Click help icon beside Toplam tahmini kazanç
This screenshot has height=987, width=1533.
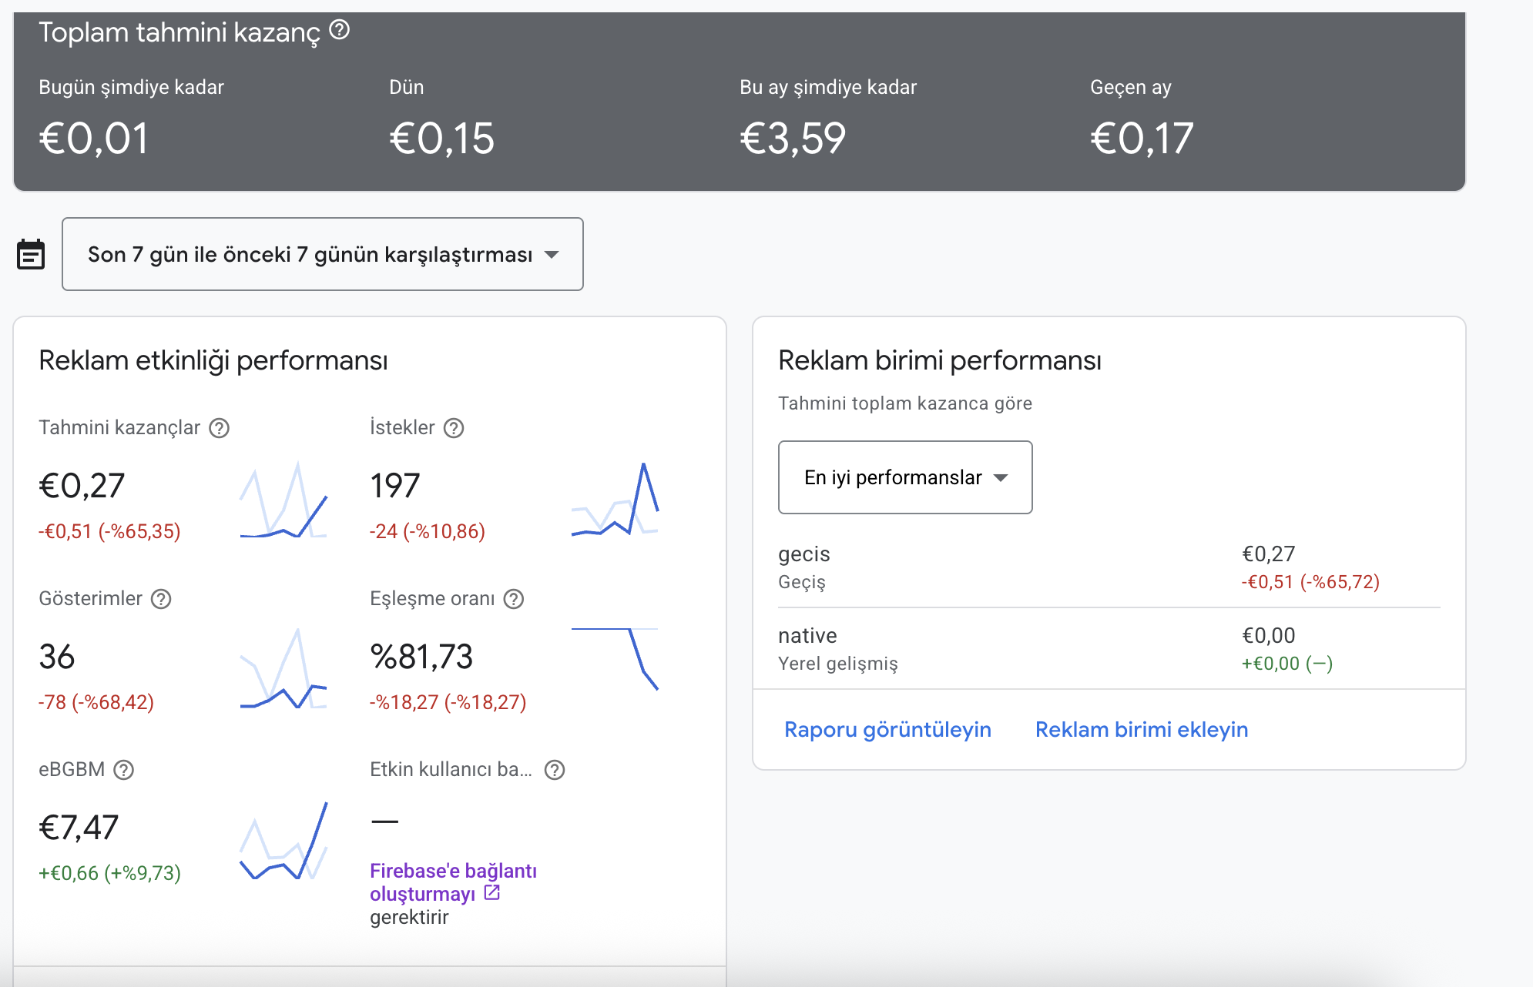340,30
